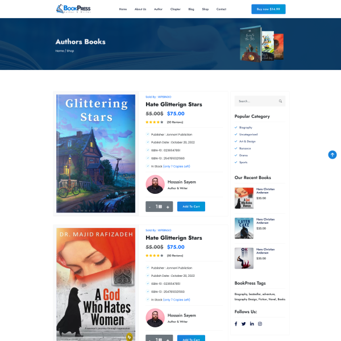Increase quantity on first book
This screenshot has height=341, width=341.
(168, 207)
